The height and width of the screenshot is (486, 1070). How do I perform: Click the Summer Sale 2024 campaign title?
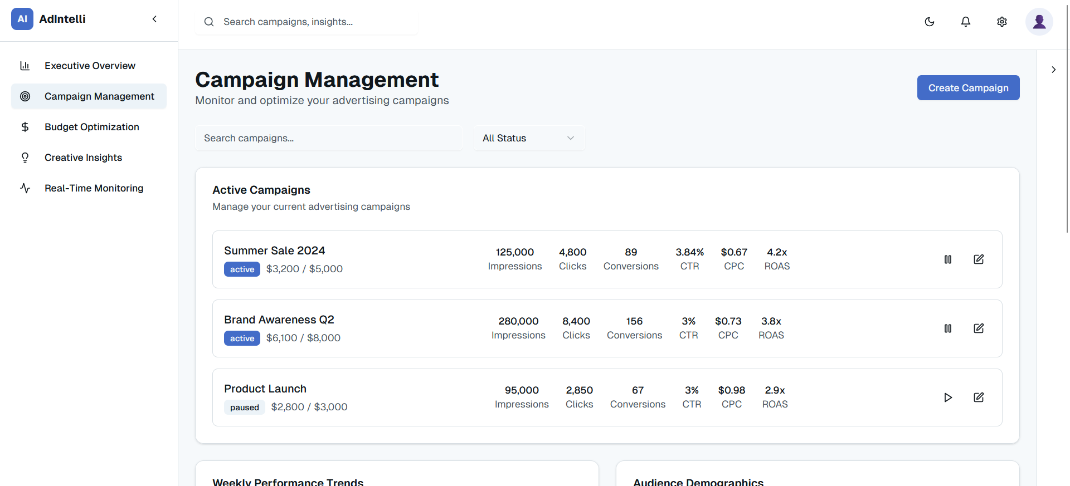275,251
